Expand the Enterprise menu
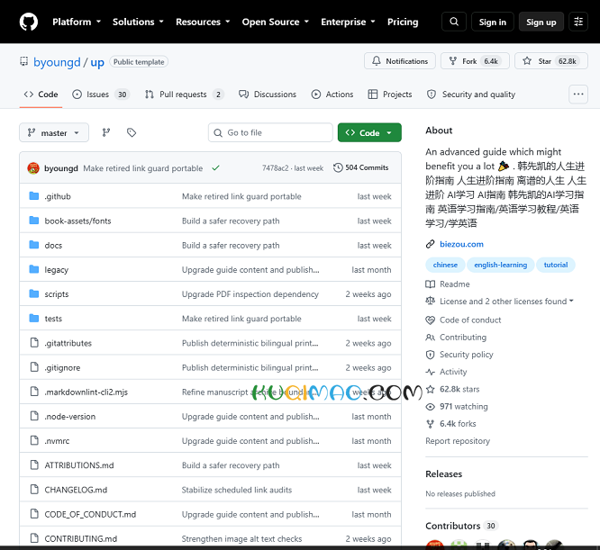The height and width of the screenshot is (550, 600). tap(349, 22)
